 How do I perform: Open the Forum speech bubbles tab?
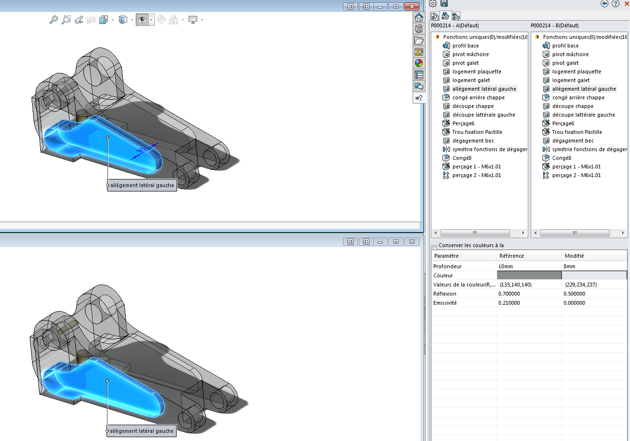419,86
